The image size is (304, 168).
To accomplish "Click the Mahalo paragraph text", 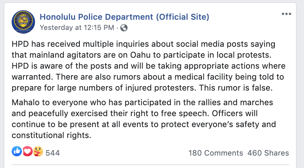I will pyautogui.click(x=144, y=119).
